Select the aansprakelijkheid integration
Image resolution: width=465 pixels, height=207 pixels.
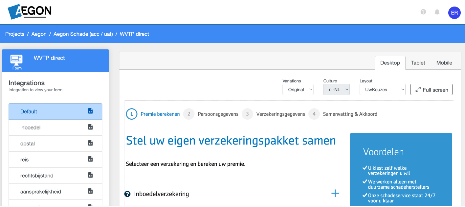(x=55, y=192)
